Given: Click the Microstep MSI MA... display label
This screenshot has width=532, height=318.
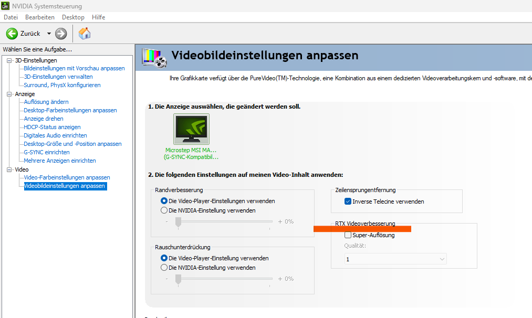Looking at the screenshot, I should point(191,150).
